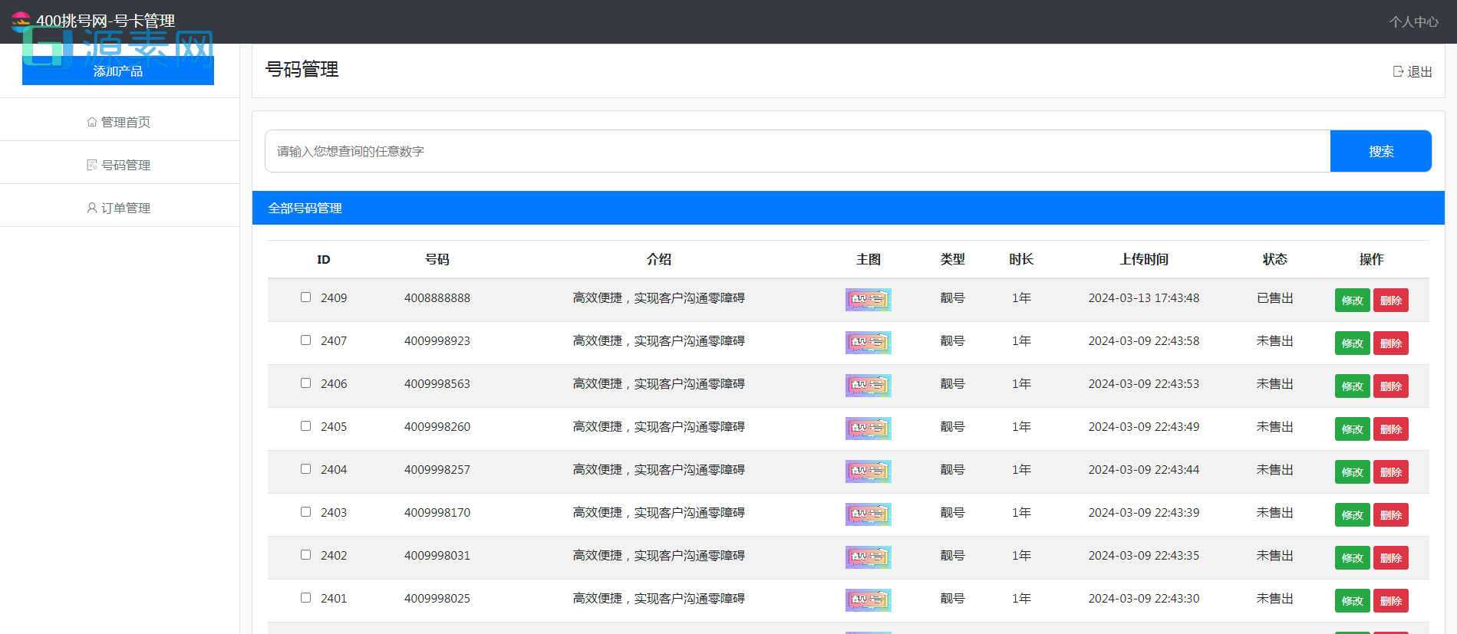Click the 已售出 status of ID 2409
Image resolution: width=1457 pixels, height=634 pixels.
[1275, 297]
